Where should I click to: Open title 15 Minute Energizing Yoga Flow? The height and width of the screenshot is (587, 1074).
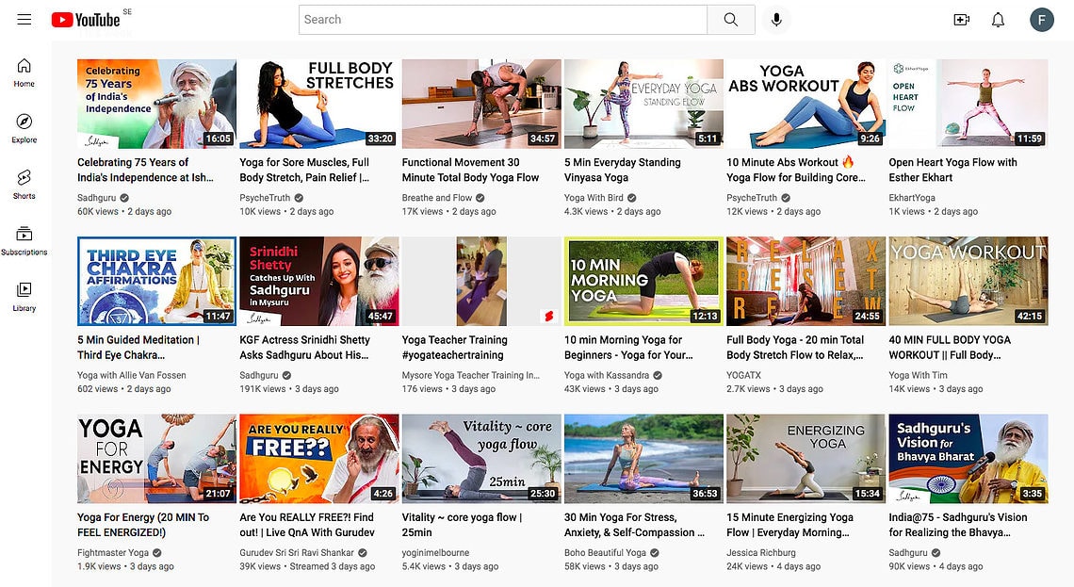click(x=789, y=525)
